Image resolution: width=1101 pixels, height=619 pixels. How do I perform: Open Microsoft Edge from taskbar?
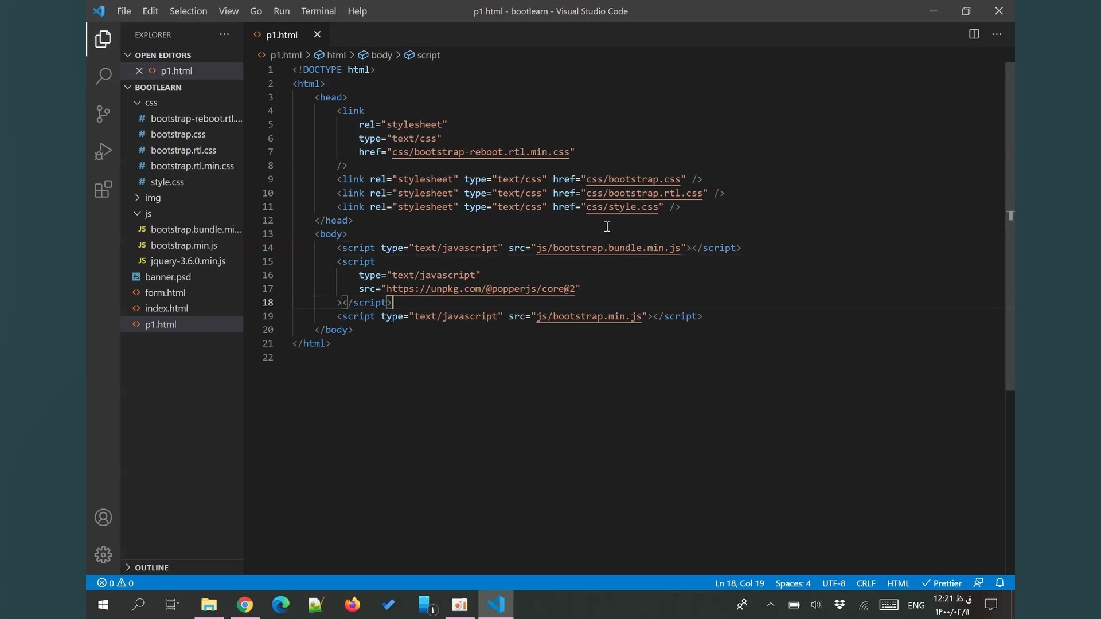point(280,605)
